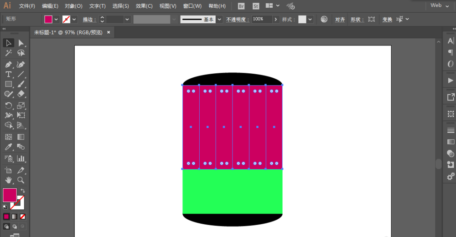Select the Pen tool

pos(8,65)
